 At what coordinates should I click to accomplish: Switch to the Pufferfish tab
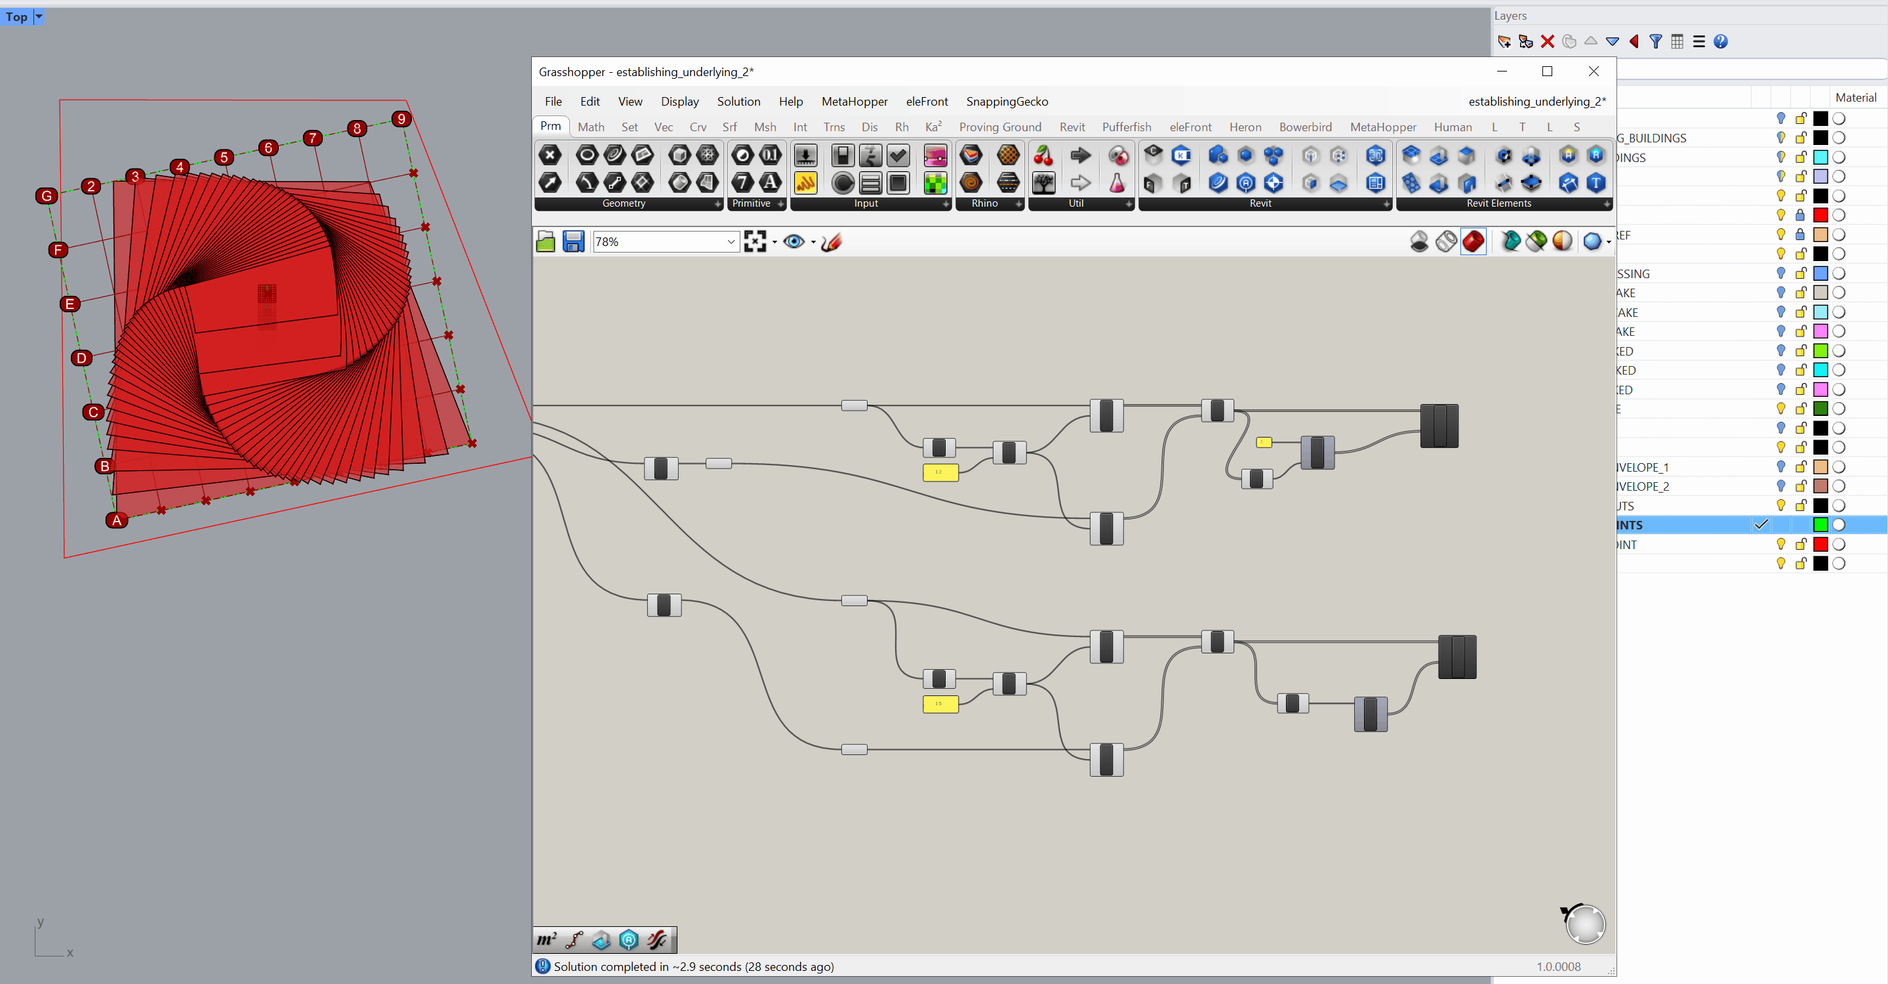[1126, 127]
